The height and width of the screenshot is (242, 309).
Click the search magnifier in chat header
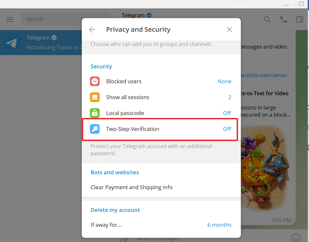[x=267, y=19]
